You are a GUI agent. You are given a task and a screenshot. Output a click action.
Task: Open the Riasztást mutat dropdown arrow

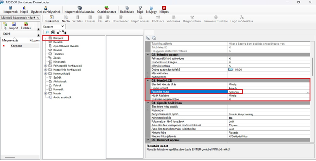[x=308, y=92]
